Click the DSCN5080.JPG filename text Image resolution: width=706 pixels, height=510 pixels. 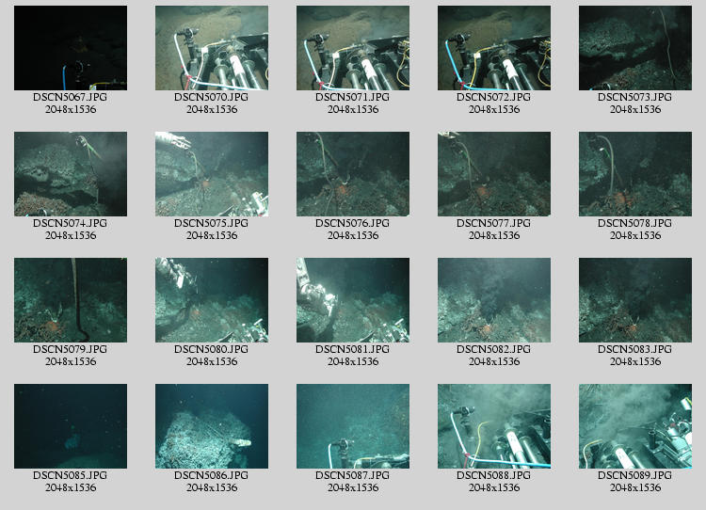point(211,349)
